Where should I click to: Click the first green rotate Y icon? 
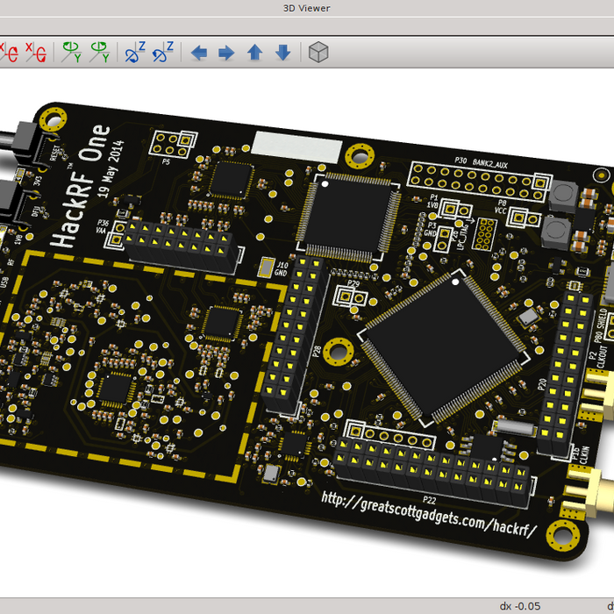pyautogui.click(x=72, y=52)
